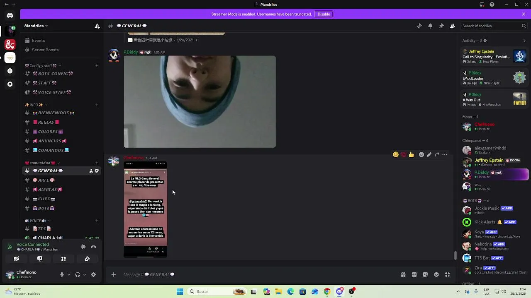Open Apps launcher in message bar
The height and width of the screenshot is (298, 531).
pos(447,274)
